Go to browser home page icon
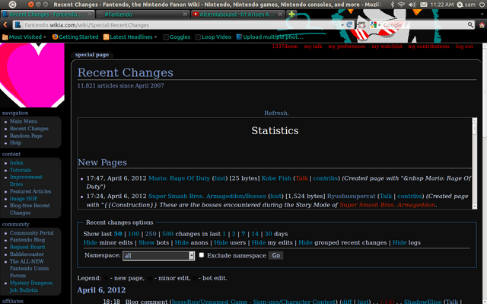487x304 pixels. coord(482,25)
